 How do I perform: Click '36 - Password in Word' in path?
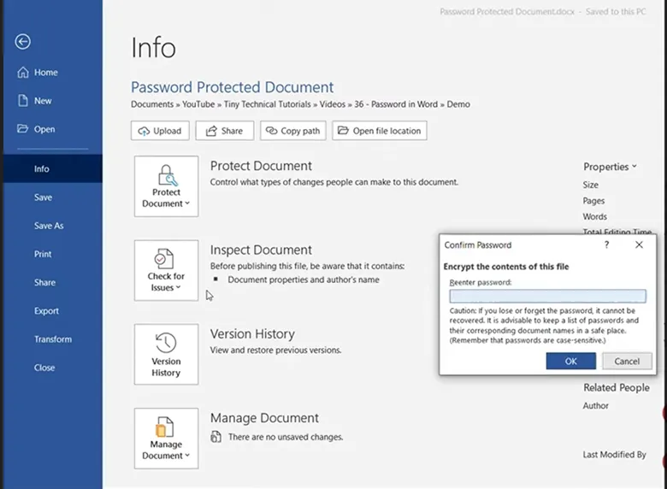tap(396, 104)
